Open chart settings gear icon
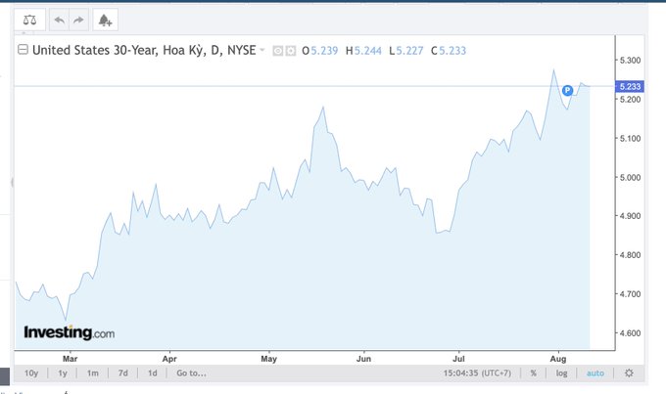Image resolution: width=666 pixels, height=394 pixels. coord(629,373)
